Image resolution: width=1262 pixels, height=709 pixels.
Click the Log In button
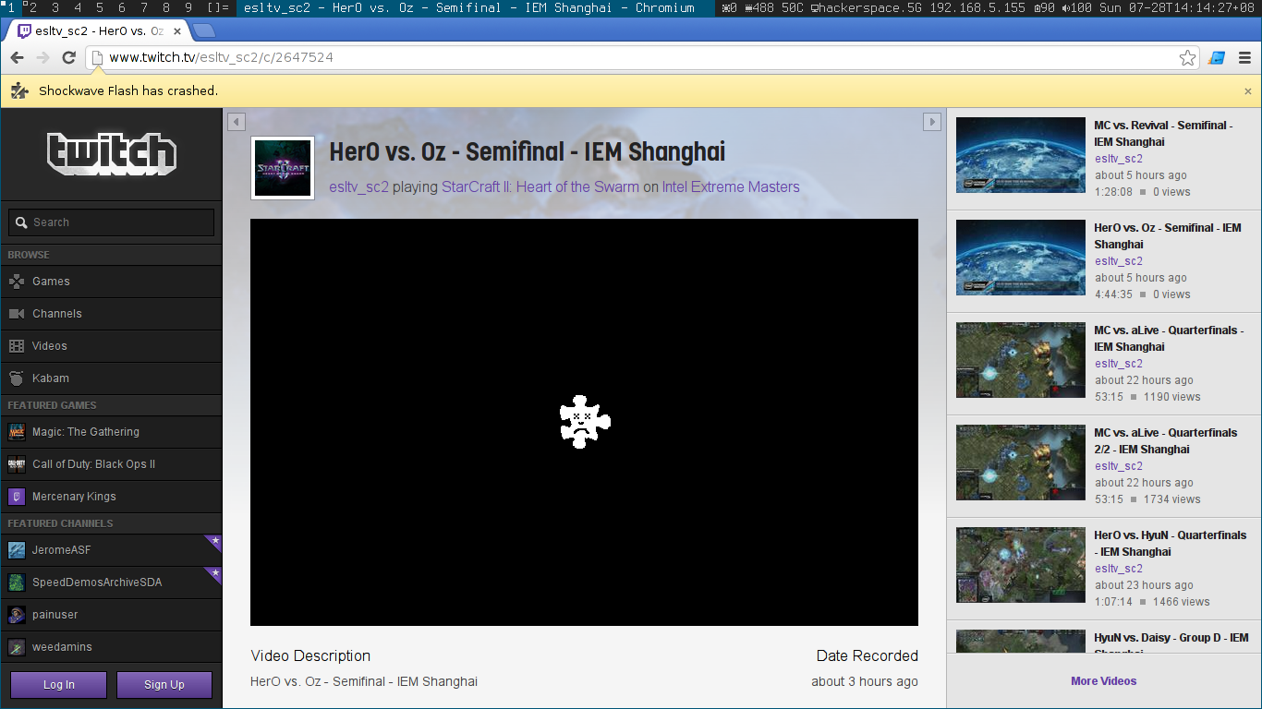59,685
